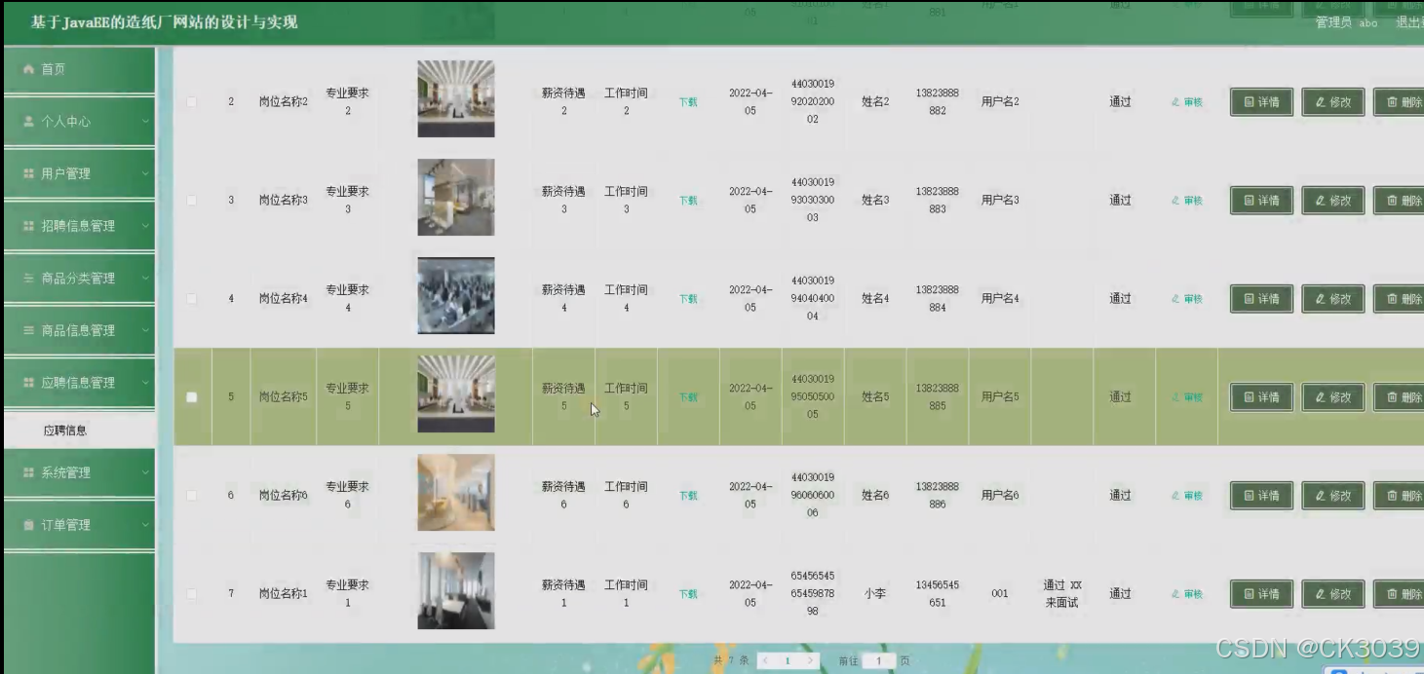Expand the 招聘信息管理 sidebar menu
Image resolution: width=1424 pixels, height=674 pixels.
pos(79,226)
